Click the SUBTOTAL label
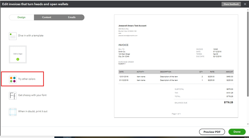This screenshot has width=249, height=138. tap(179, 89)
